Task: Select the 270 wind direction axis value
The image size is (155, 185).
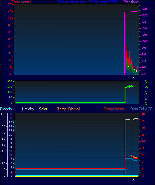Action: point(10,87)
